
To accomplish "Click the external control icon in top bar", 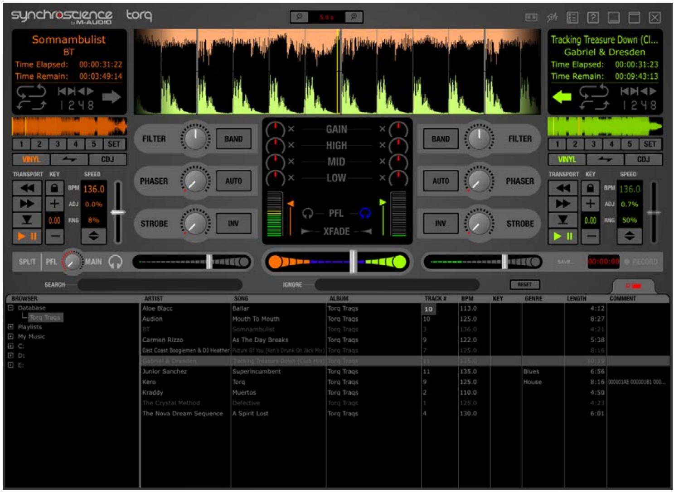I will (552, 17).
